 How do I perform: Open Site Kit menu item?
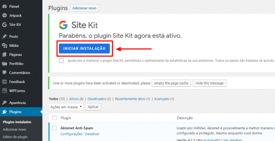(x=21, y=25)
